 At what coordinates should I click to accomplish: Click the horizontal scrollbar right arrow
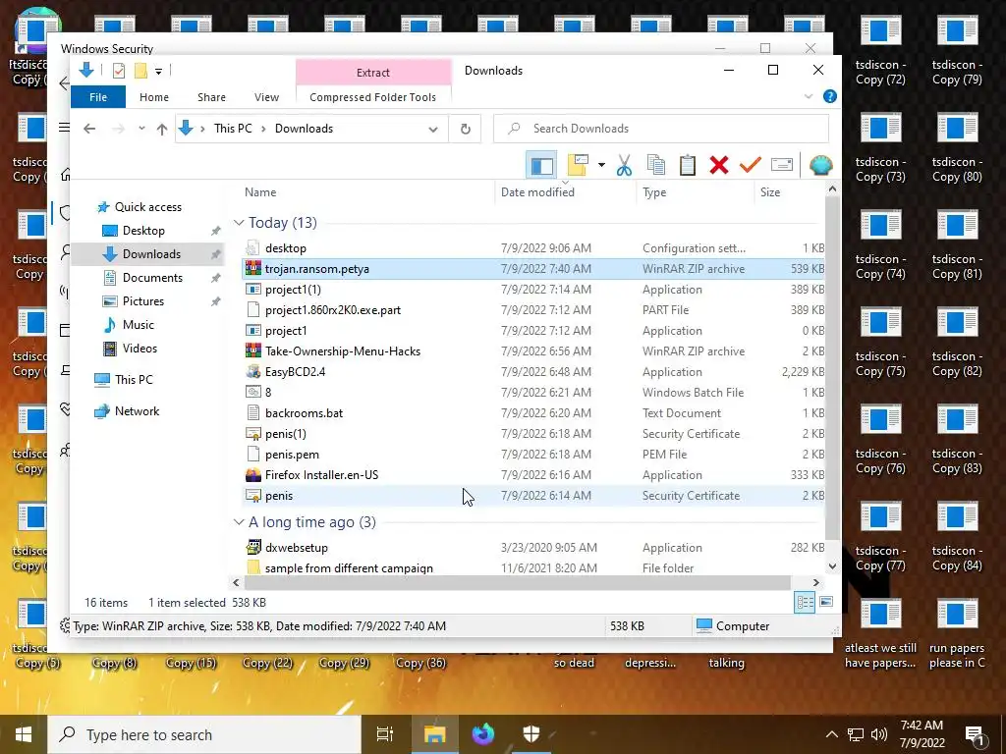816,582
